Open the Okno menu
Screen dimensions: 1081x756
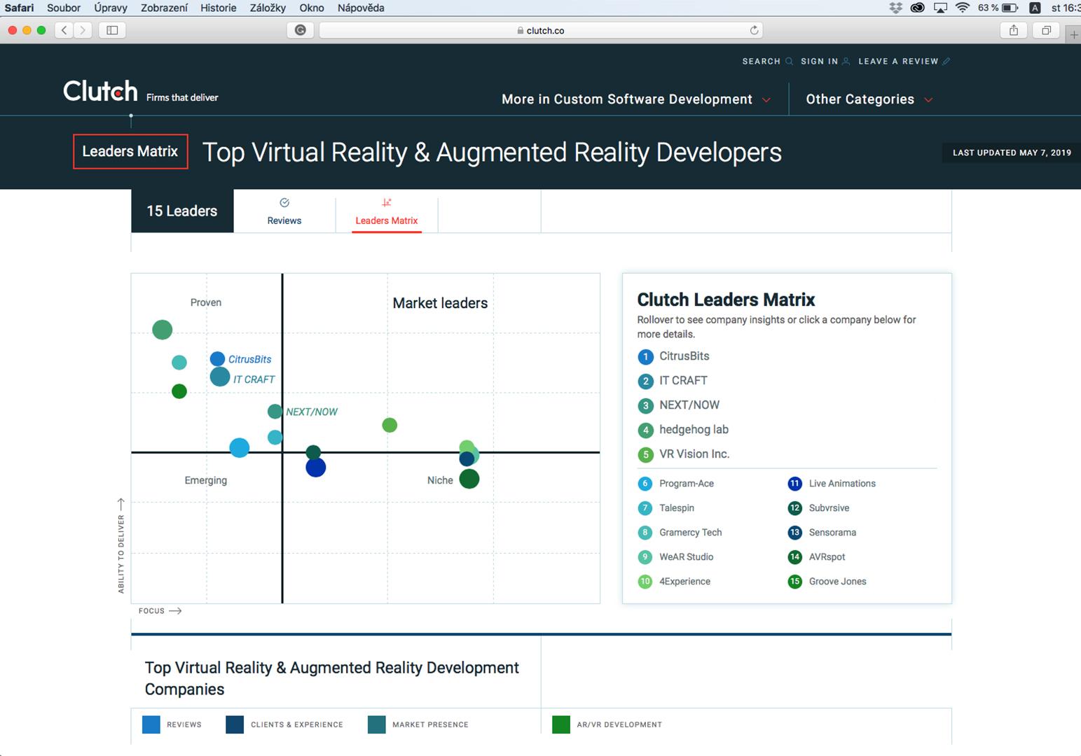point(312,8)
